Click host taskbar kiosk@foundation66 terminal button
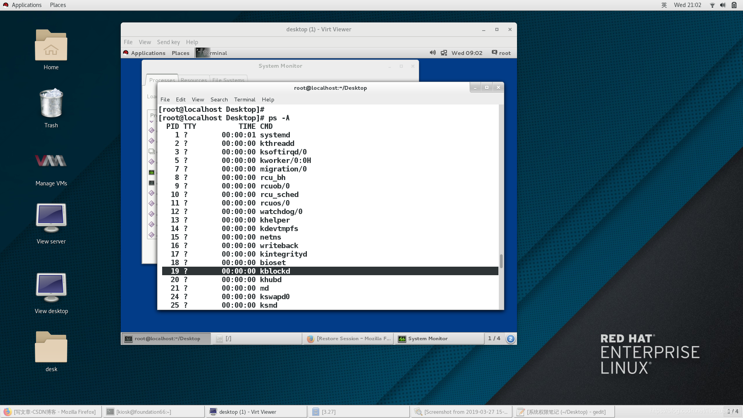Screen dimensions: 743x418 pyautogui.click(x=154, y=412)
